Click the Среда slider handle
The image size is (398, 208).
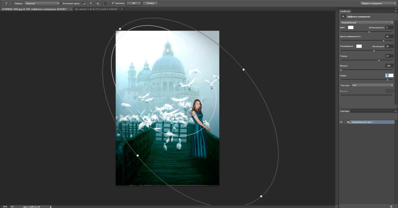pyautogui.click(x=388, y=80)
